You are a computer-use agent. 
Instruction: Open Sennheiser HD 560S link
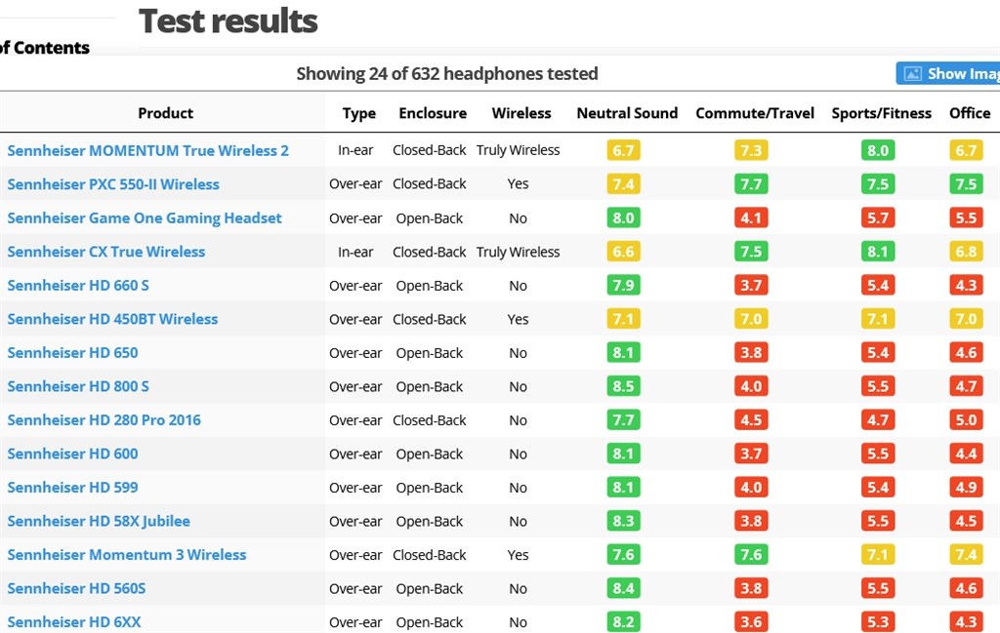point(76,589)
